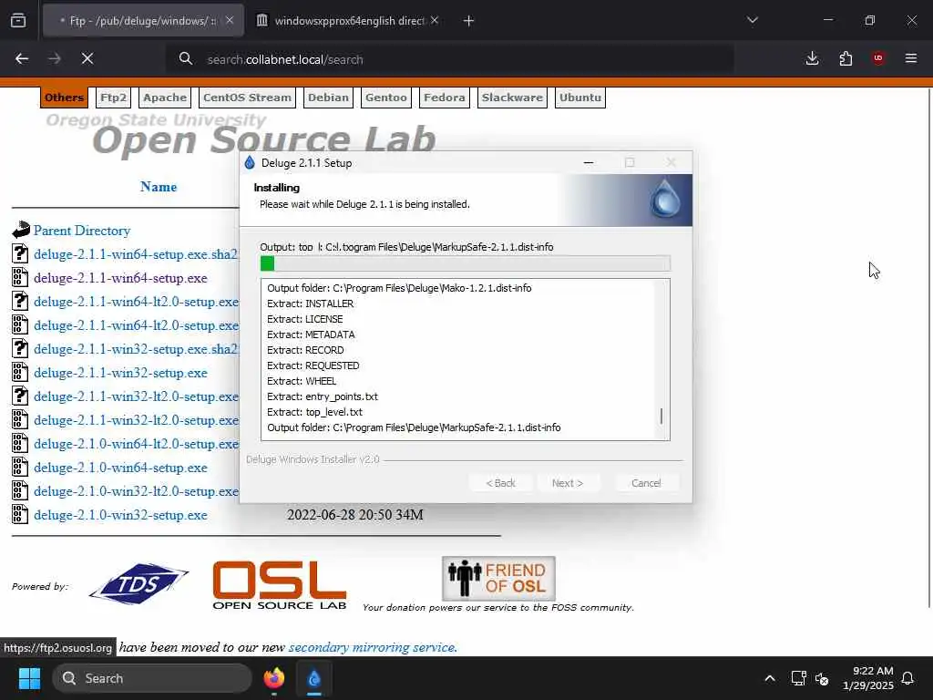Screen dimensions: 933x700
Task: Open the Ftp2 mirror tab
Action: click(x=113, y=98)
